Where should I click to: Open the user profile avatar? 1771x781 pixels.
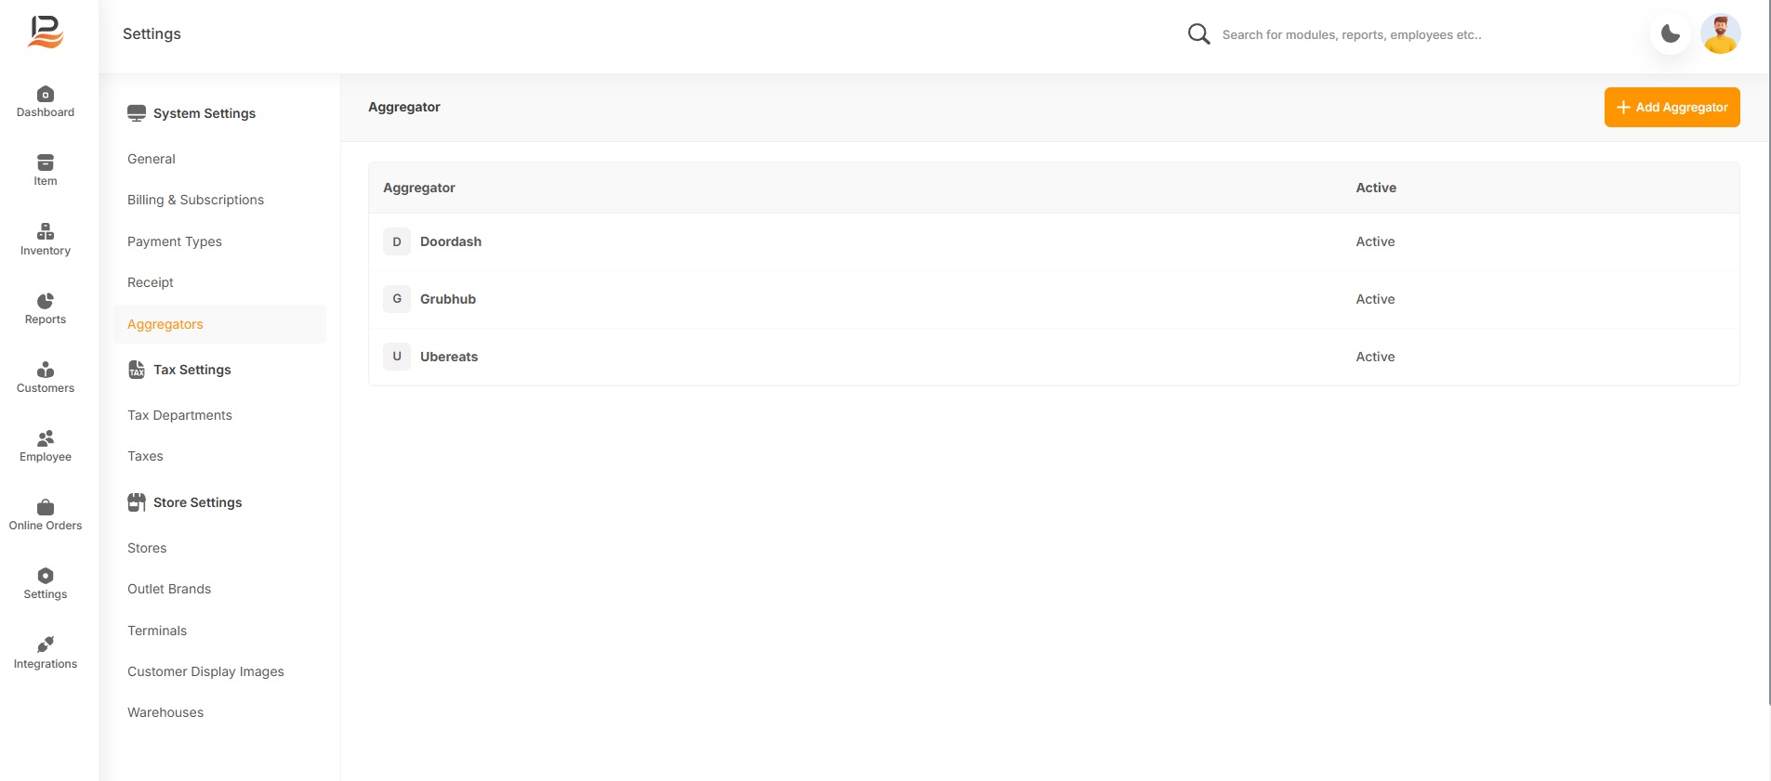[1720, 34]
